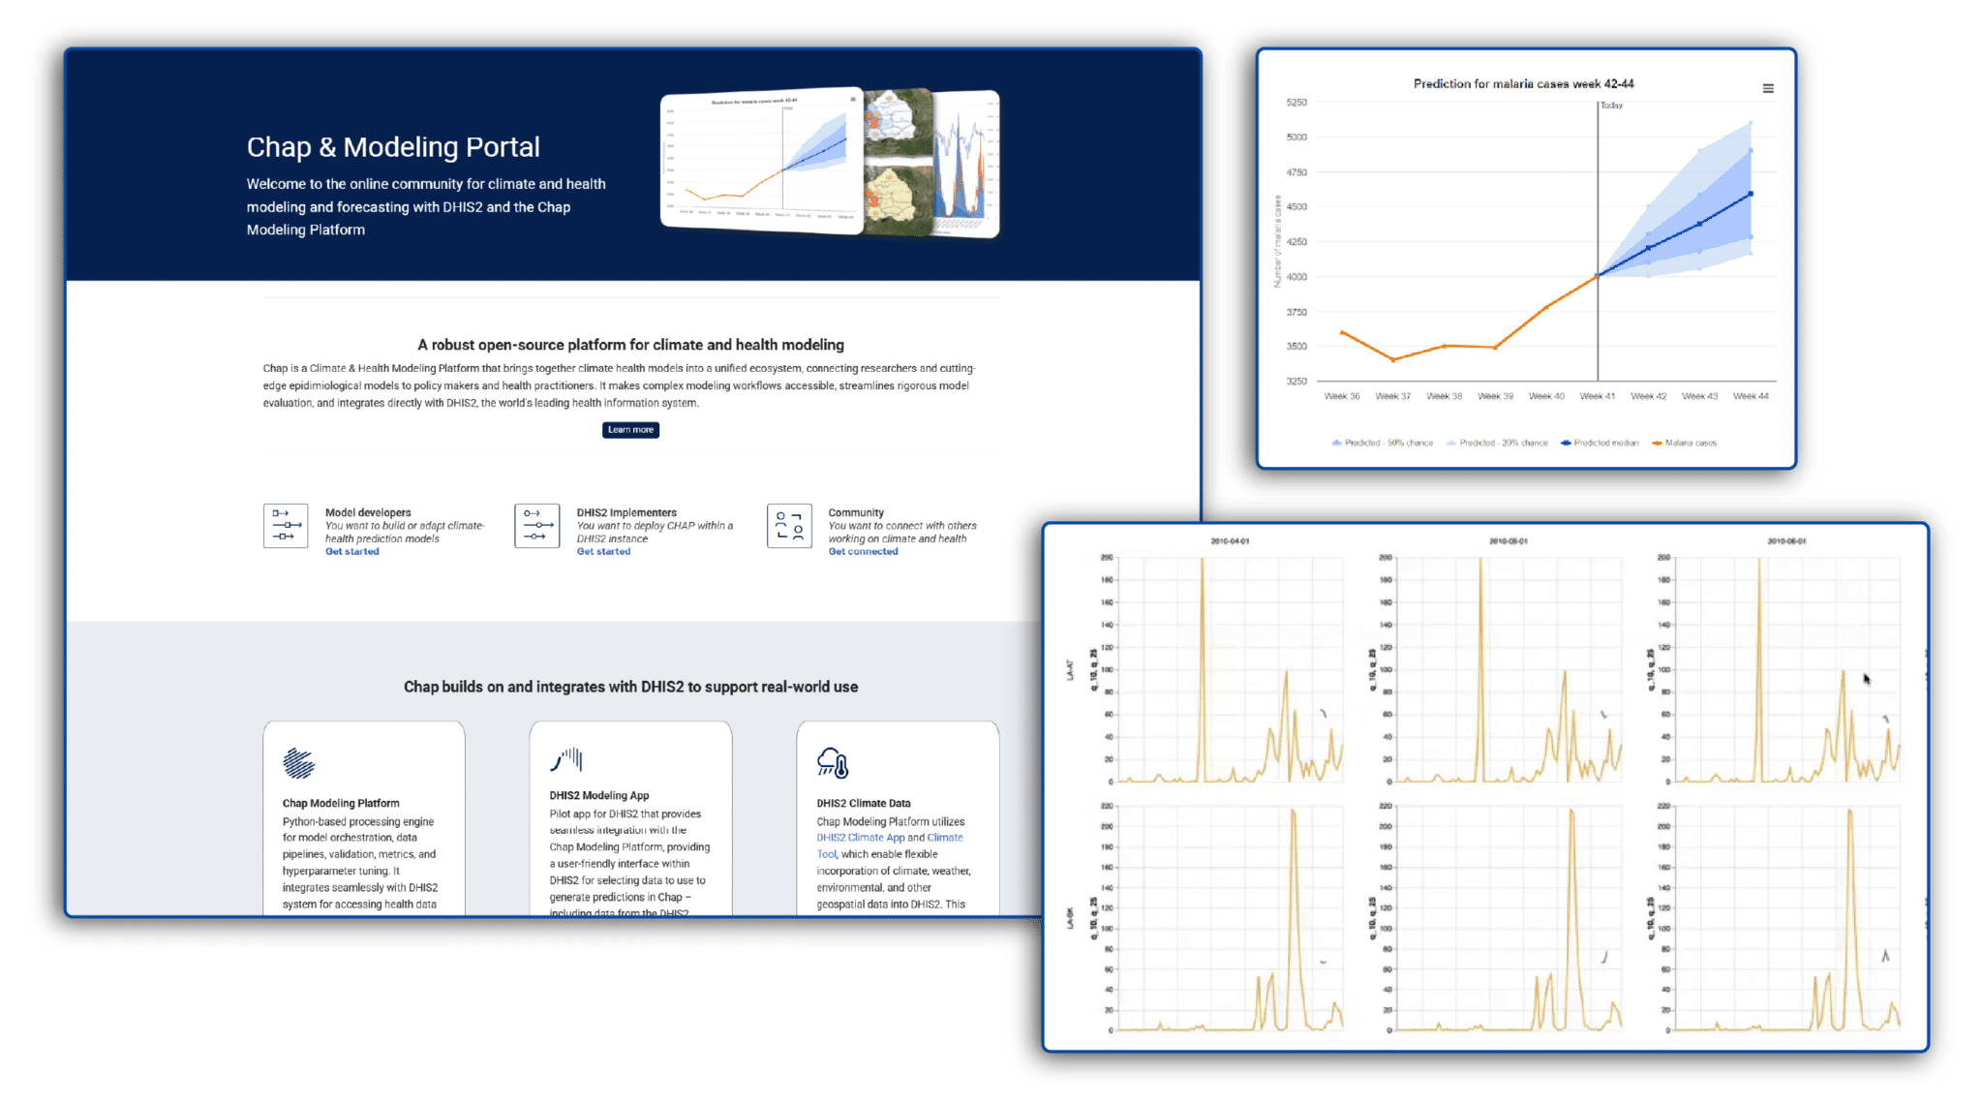Image resolution: width=1983 pixels, height=1106 pixels.
Task: Click the 'DHIS2 Implementers' heading
Action: [x=626, y=512]
